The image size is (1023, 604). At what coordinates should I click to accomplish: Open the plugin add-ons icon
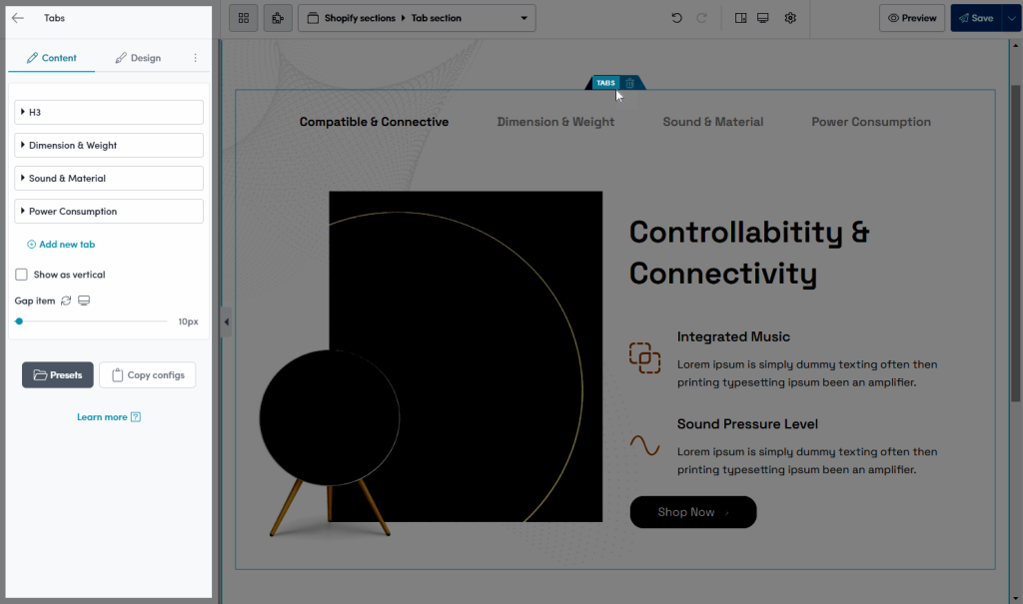click(278, 18)
